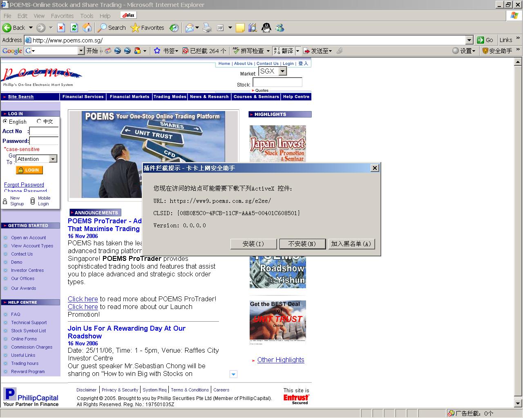This screenshot has height=418, width=523.
Task: Open Japan Invest promotion thumbnail
Action: tap(278, 144)
